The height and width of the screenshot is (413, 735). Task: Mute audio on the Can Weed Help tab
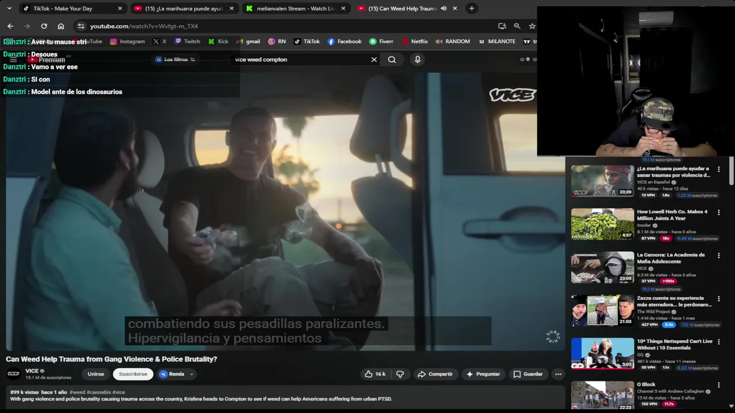click(443, 9)
